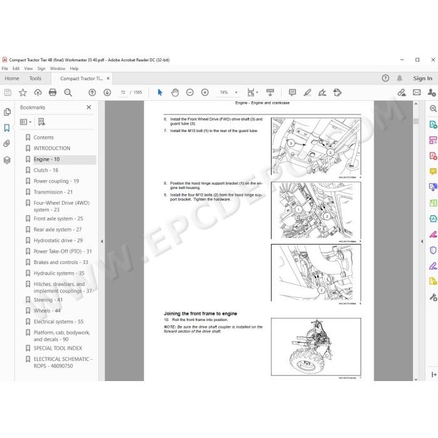Expand the right tools pane arrow
This screenshot has height=438, width=438.
pos(434,375)
